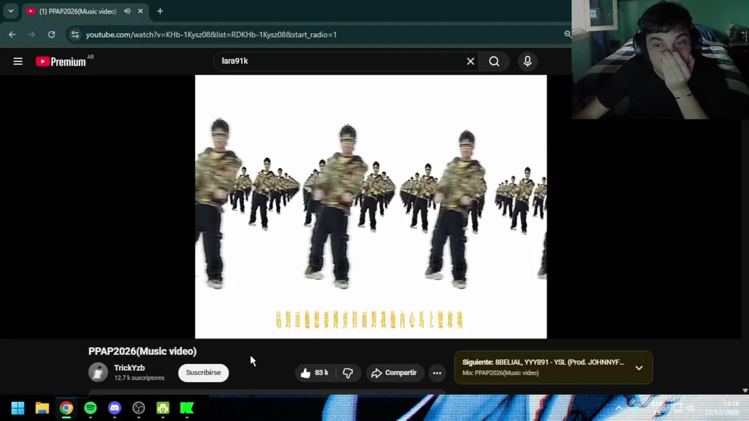The height and width of the screenshot is (421, 749).
Task: View site information icon in address bar
Action: [x=75, y=34]
